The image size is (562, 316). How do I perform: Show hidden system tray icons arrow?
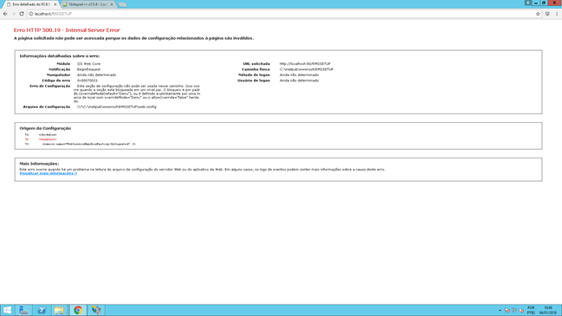click(500, 310)
